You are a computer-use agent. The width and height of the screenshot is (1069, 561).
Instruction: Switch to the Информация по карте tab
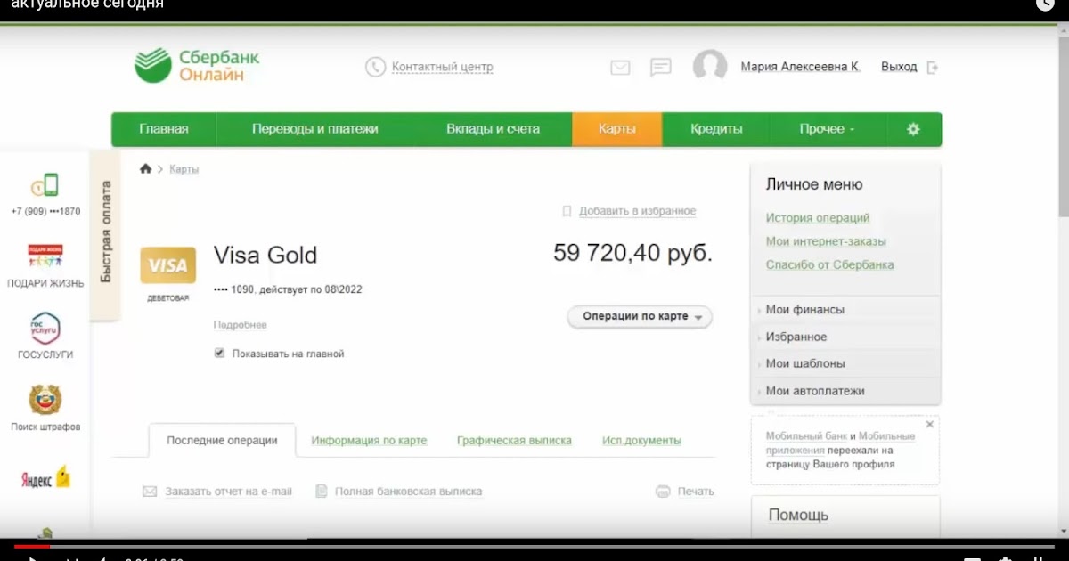[x=369, y=441]
